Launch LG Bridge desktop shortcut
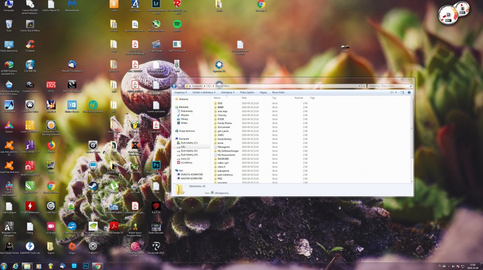The height and width of the screenshot is (270, 483). point(51,227)
